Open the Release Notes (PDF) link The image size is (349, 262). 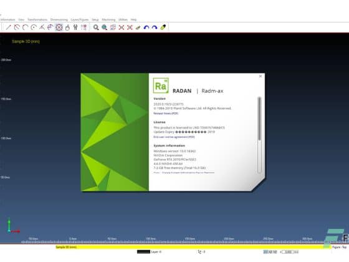(x=166, y=114)
